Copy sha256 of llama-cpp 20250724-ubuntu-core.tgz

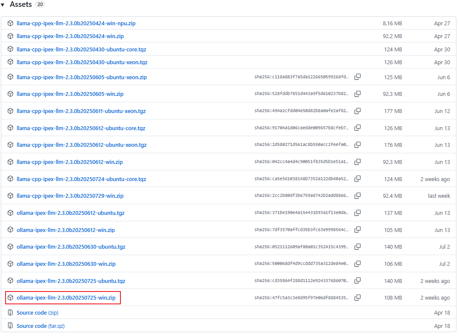tap(357, 178)
